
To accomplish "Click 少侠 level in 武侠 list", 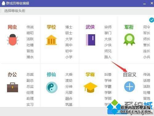I will (x=108, y=45).
